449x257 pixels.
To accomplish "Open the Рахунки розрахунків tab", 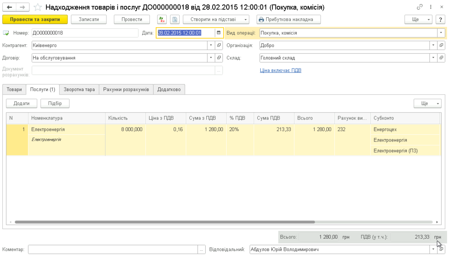I will 126,89.
